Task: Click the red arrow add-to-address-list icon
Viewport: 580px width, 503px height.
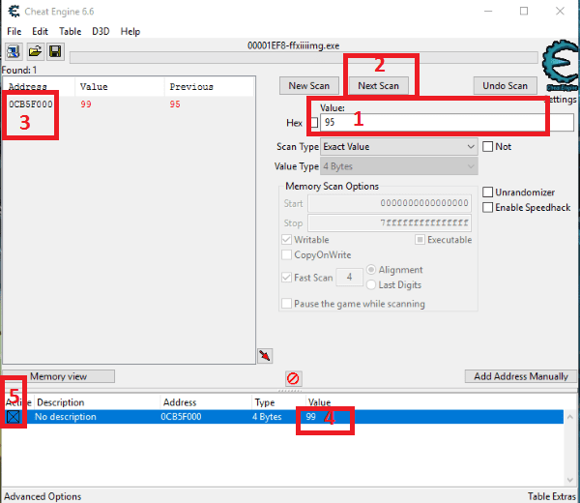Action: [265, 356]
